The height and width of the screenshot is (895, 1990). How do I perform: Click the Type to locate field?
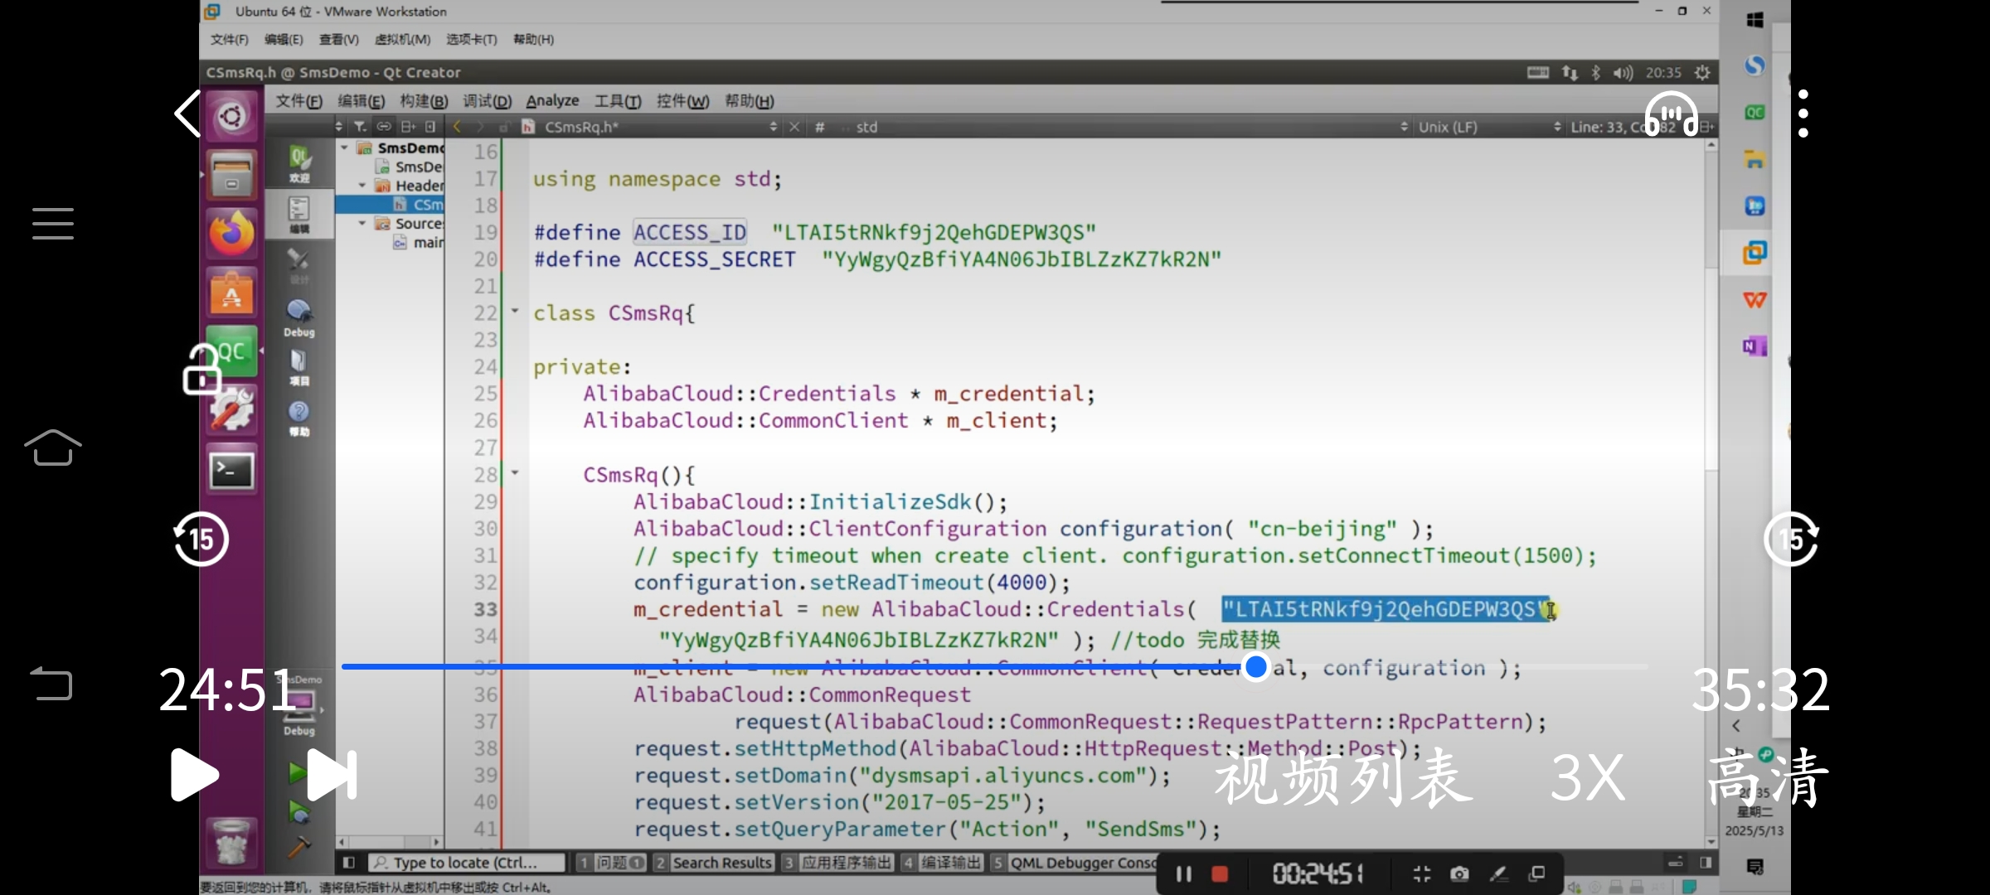(466, 863)
